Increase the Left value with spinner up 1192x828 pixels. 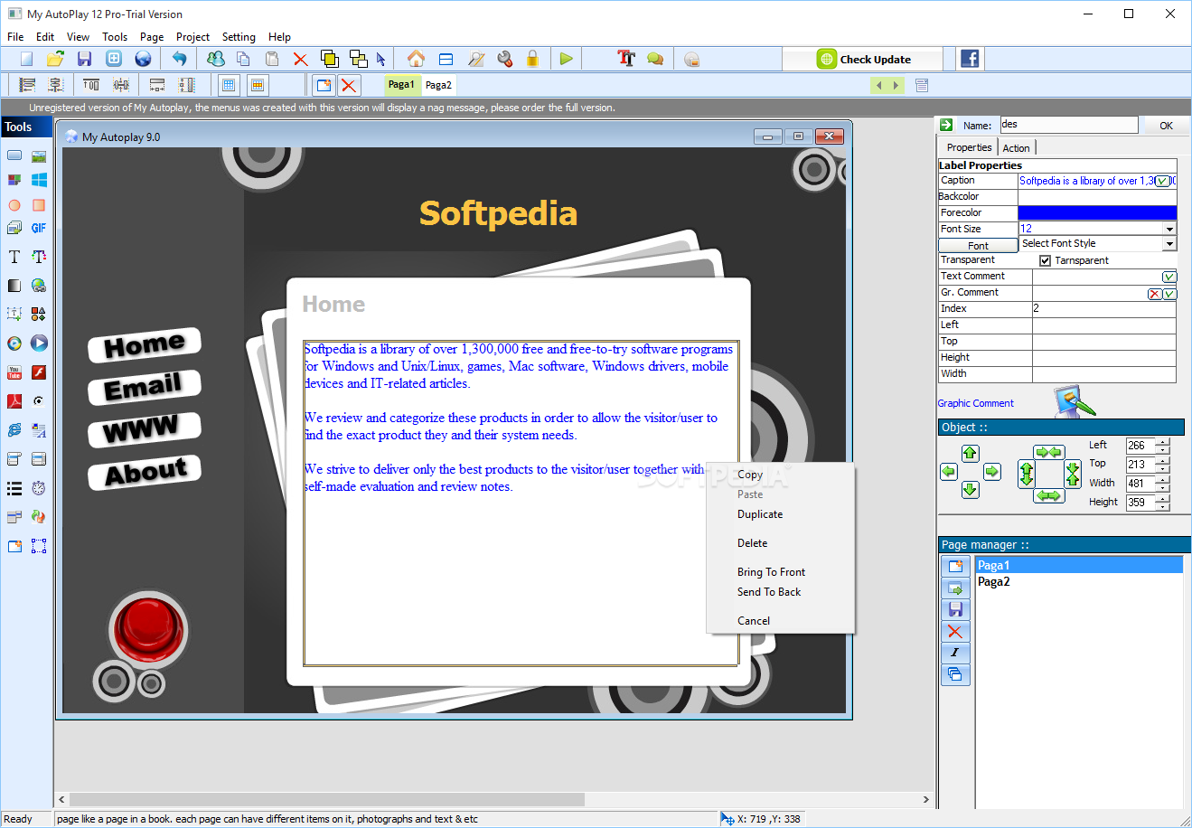click(1163, 441)
